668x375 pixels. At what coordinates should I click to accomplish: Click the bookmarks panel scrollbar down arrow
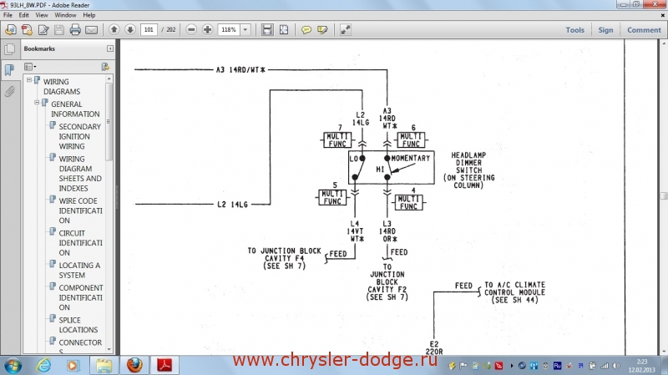pyautogui.click(x=109, y=349)
